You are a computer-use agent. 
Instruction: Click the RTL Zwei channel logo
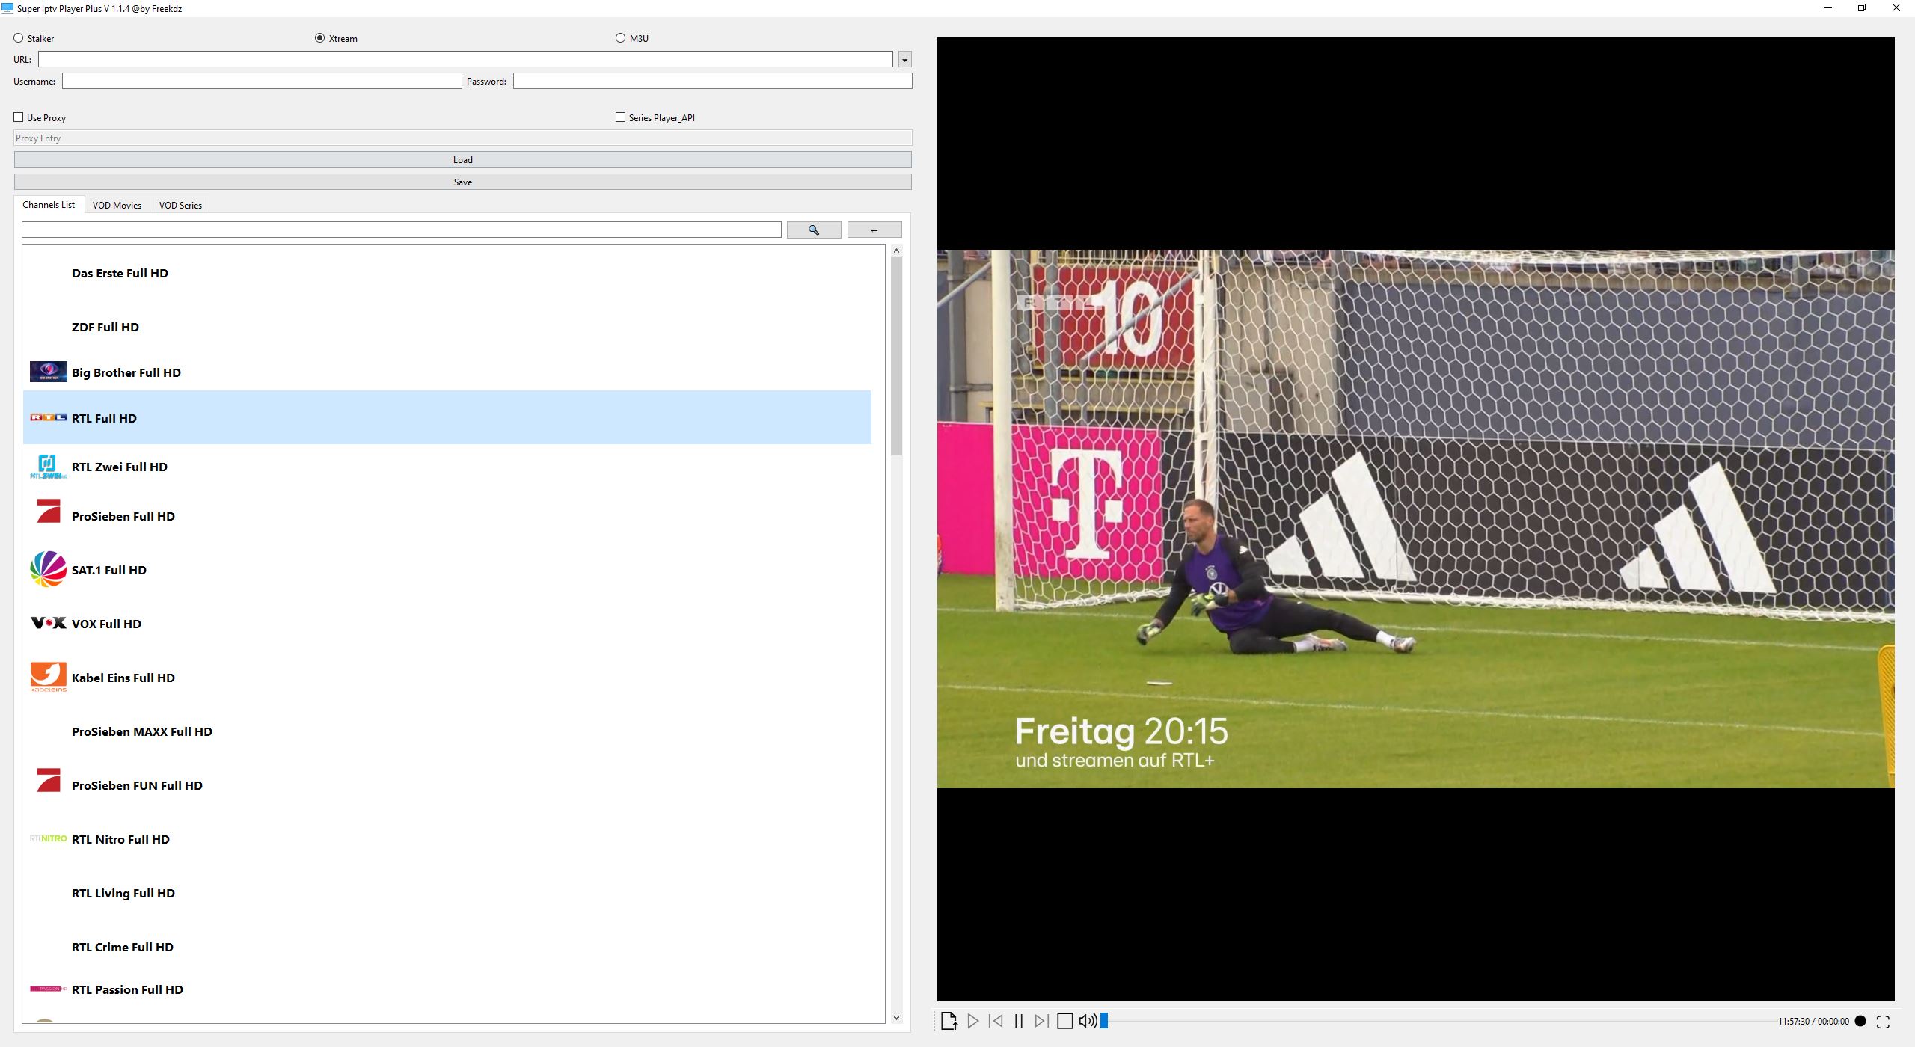pyautogui.click(x=48, y=467)
